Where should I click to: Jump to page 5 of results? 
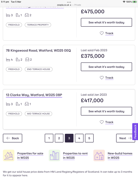coord(89,138)
